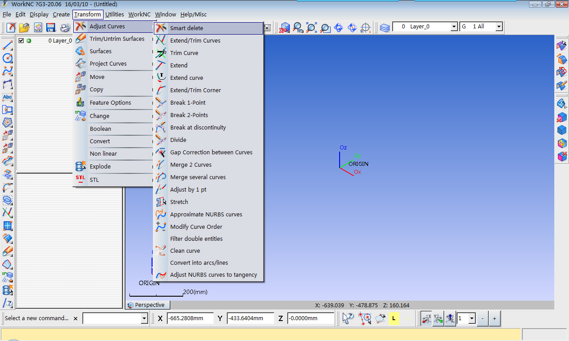Image resolution: width=569 pixels, height=341 pixels.
Task: Click the yellow L snap indicator button
Action: click(394, 318)
